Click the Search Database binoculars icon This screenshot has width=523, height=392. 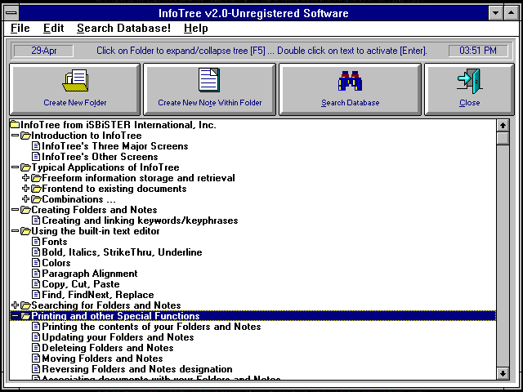coord(350,82)
